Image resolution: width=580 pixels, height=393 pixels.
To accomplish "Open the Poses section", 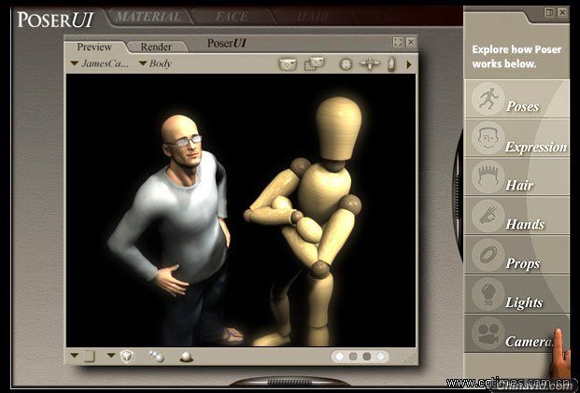I will (x=516, y=99).
